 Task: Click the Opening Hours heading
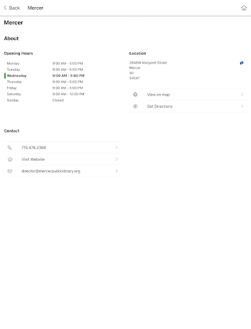[x=19, y=53]
